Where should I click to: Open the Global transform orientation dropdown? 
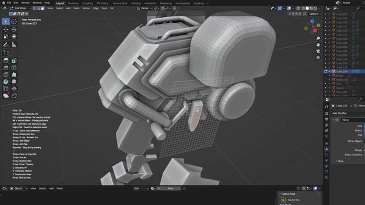(x=144, y=9)
